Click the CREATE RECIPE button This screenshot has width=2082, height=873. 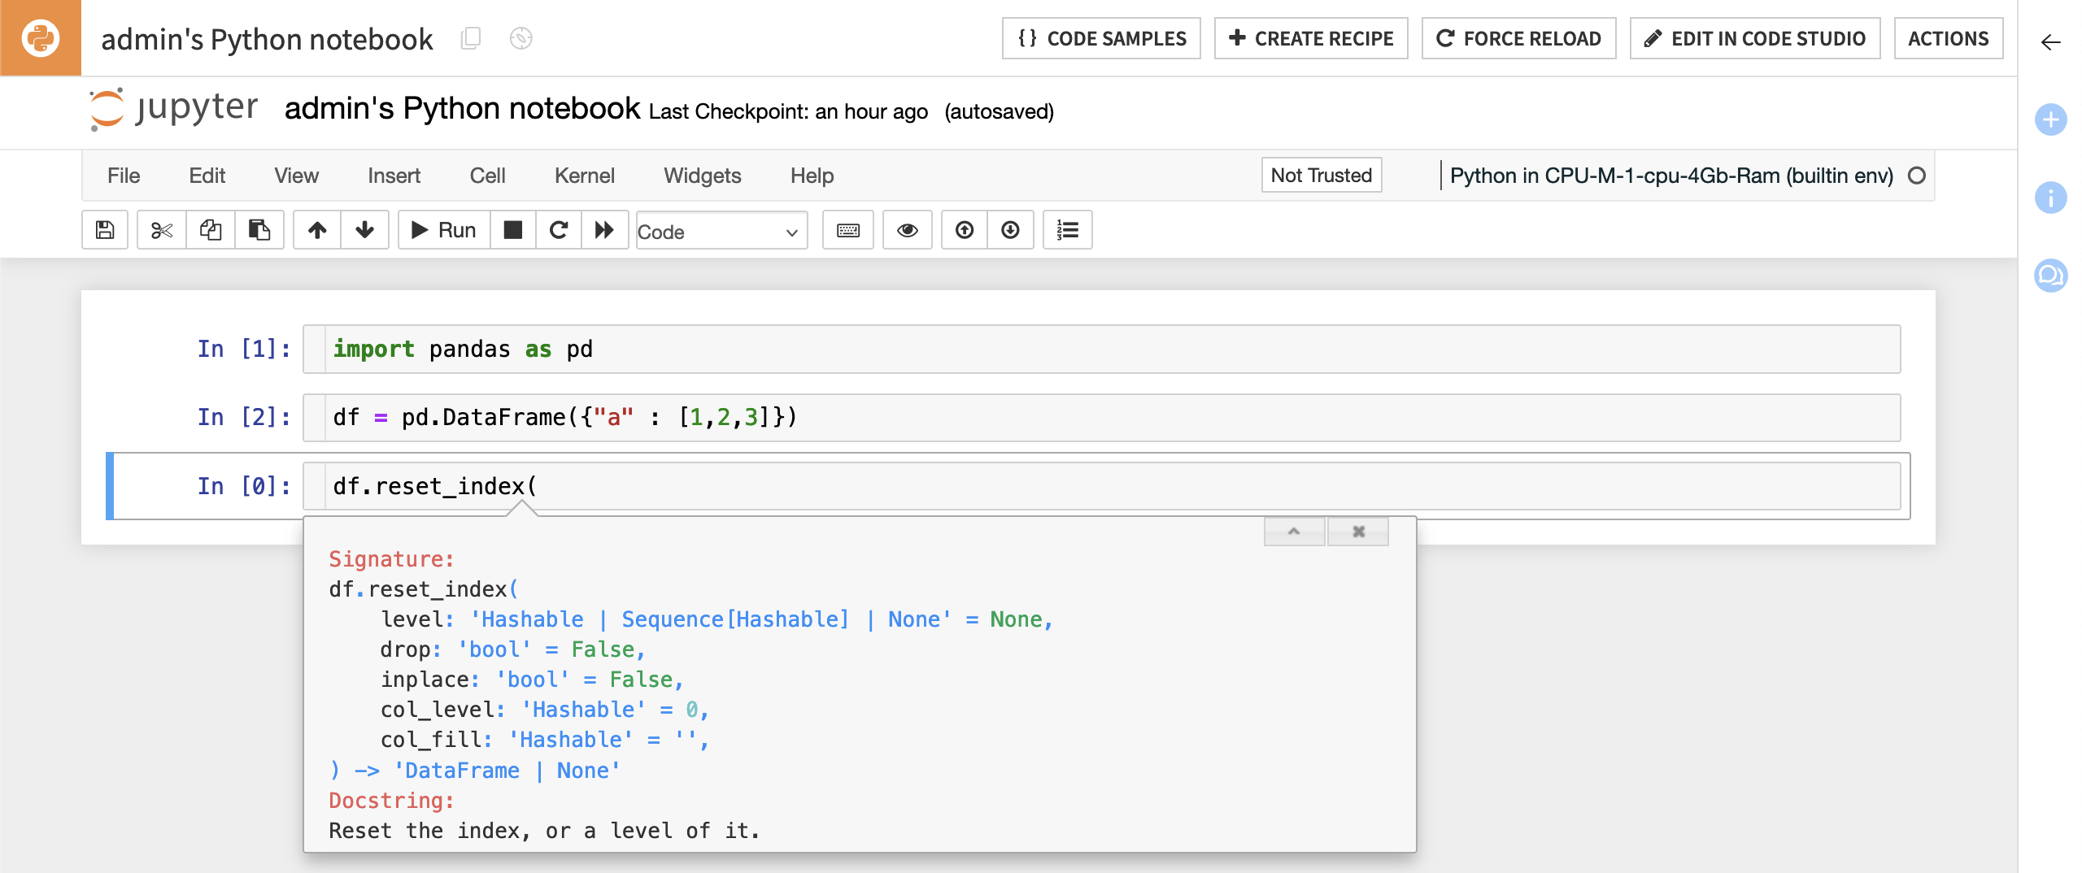coord(1310,37)
